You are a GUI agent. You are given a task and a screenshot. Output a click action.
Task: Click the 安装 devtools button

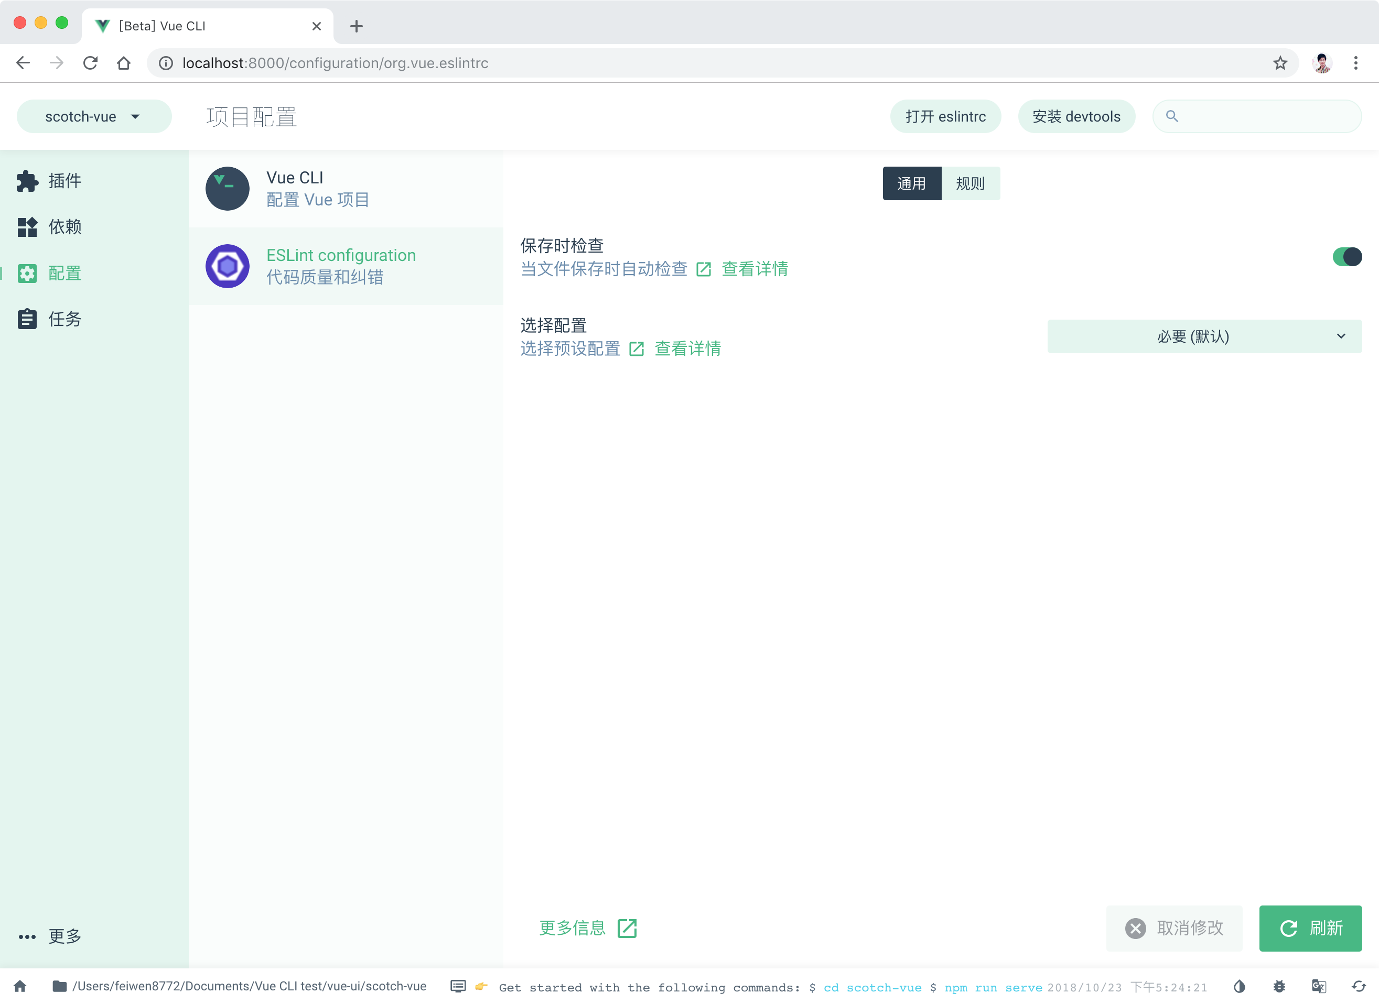1076,116
